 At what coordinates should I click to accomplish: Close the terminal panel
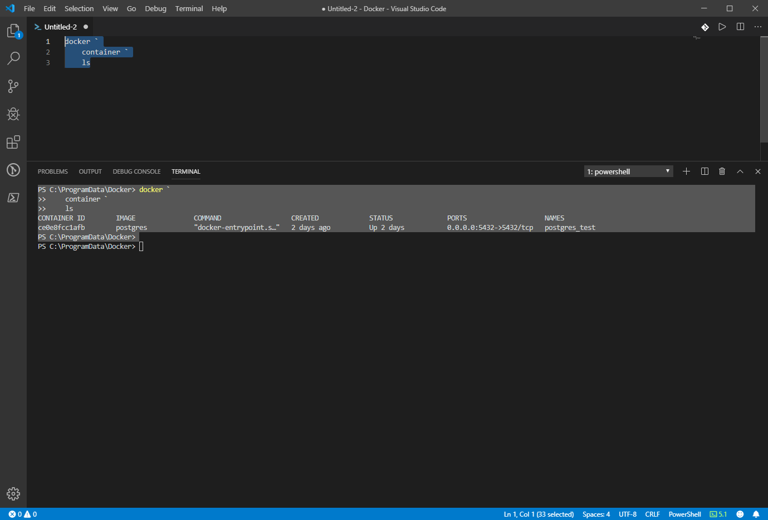click(758, 171)
